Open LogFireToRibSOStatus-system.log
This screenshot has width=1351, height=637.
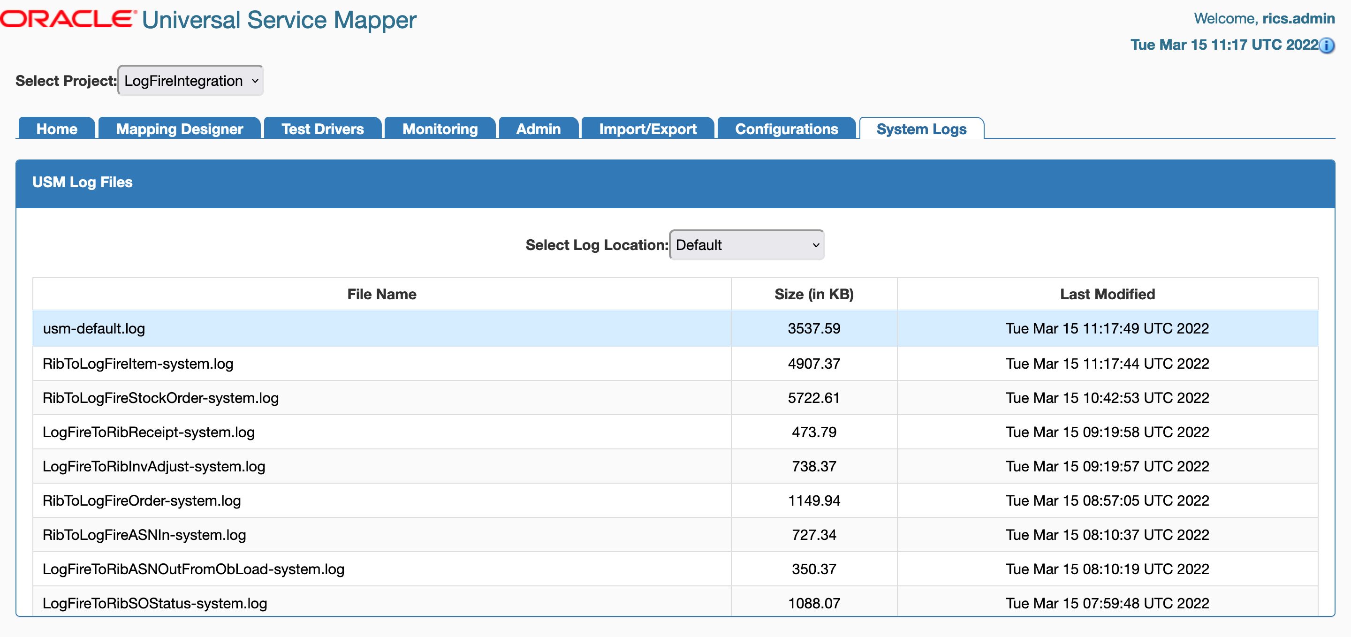[x=155, y=603]
